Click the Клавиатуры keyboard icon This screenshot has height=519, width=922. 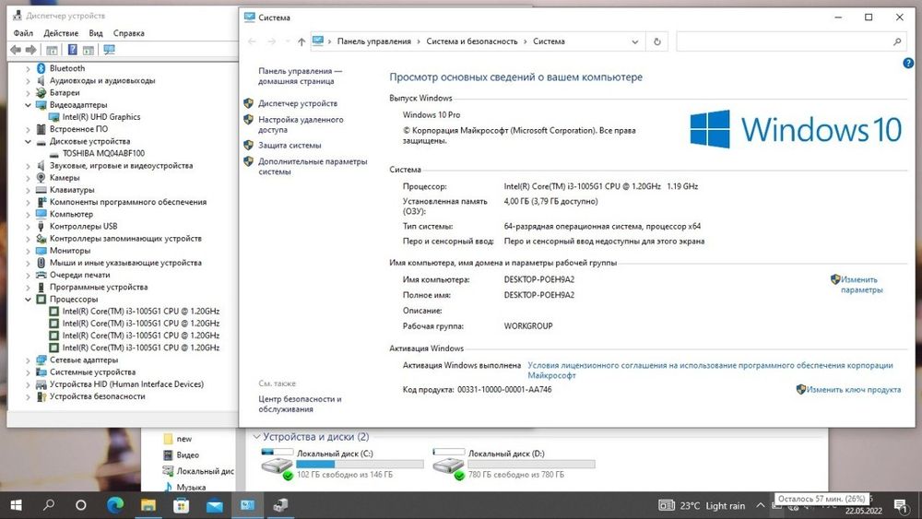pos(41,190)
